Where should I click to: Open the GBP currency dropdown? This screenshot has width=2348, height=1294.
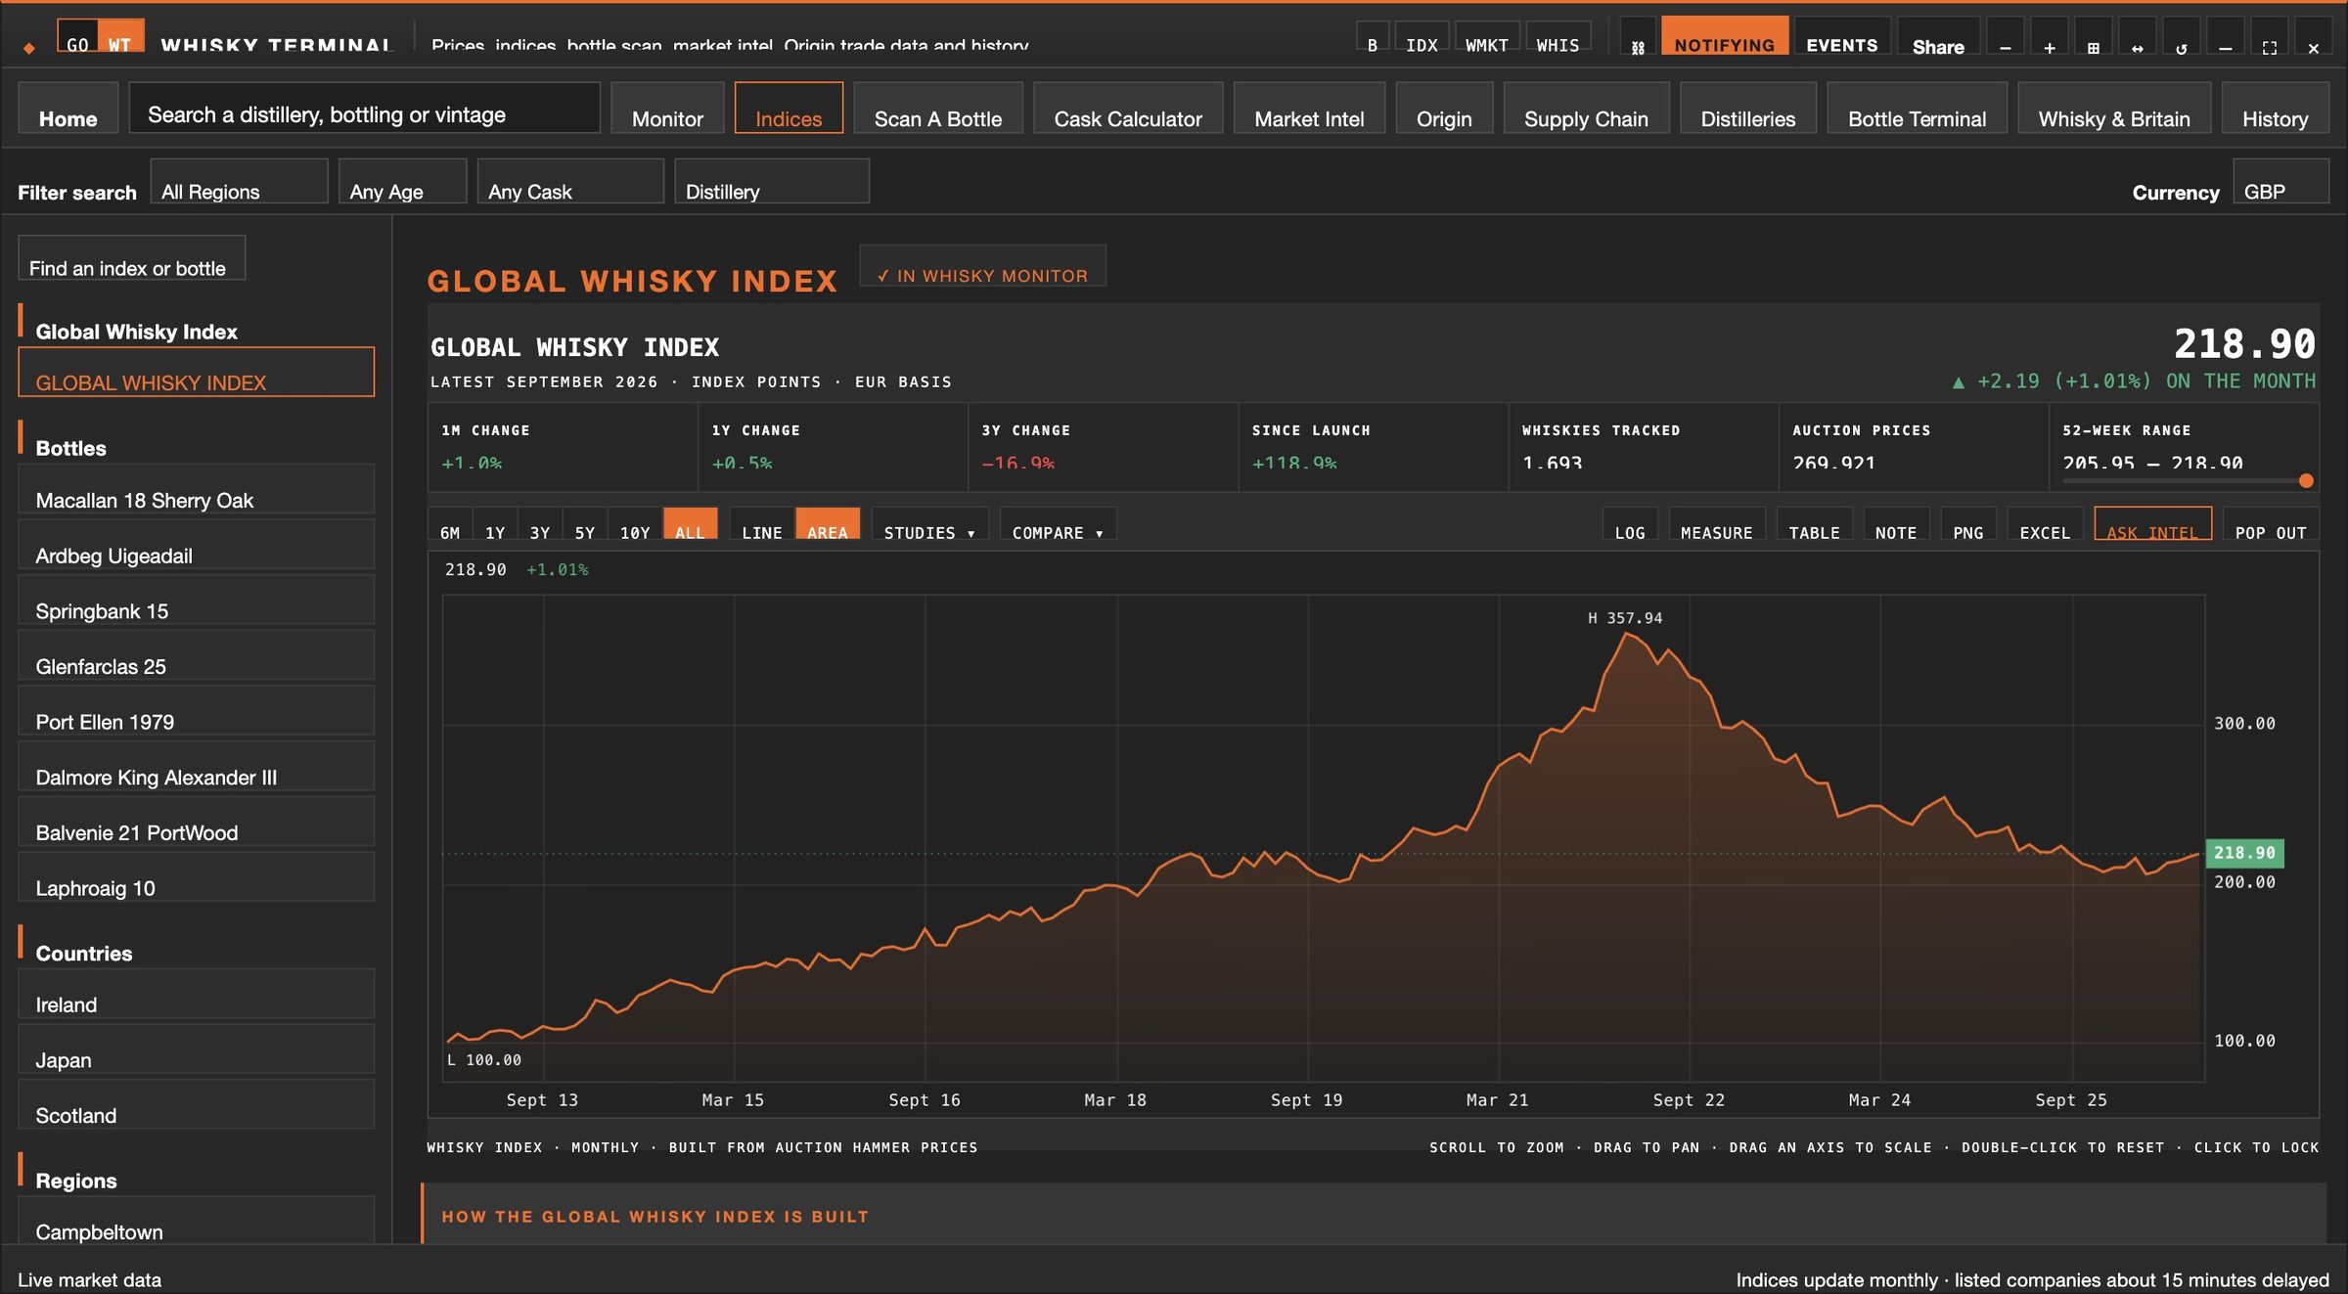(x=2280, y=182)
